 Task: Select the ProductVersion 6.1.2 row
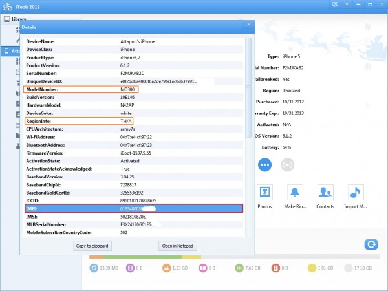[134, 65]
